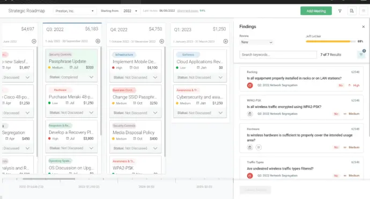Click the disabled button at Findings panel bottom
This screenshot has height=199, width=370.
pyautogui.click(x=255, y=190)
